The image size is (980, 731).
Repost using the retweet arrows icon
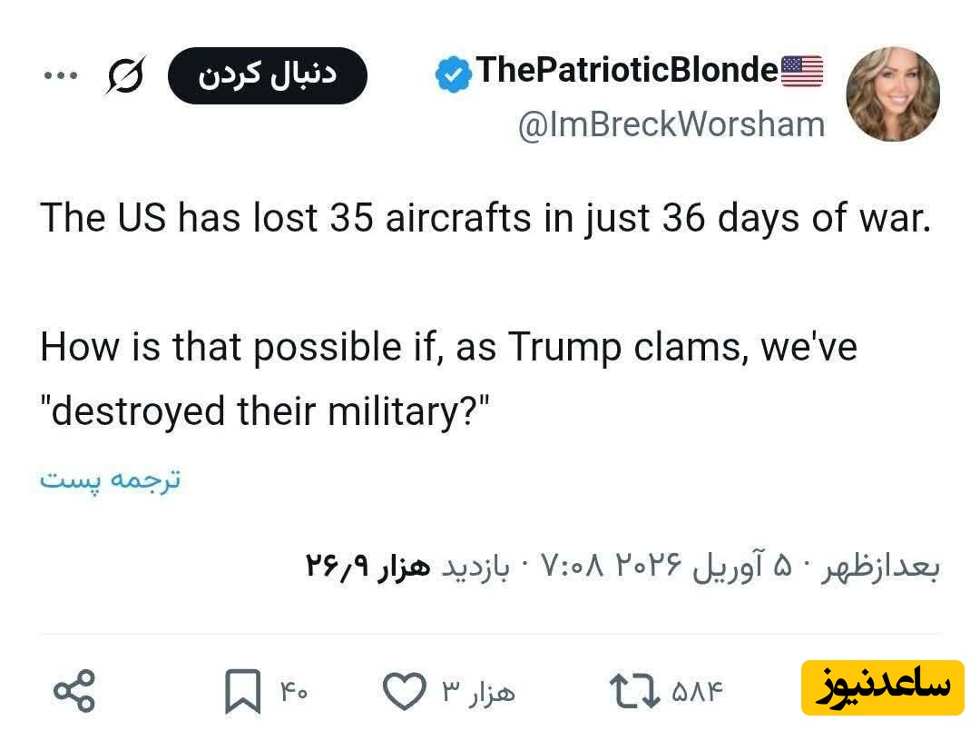pyautogui.click(x=634, y=692)
